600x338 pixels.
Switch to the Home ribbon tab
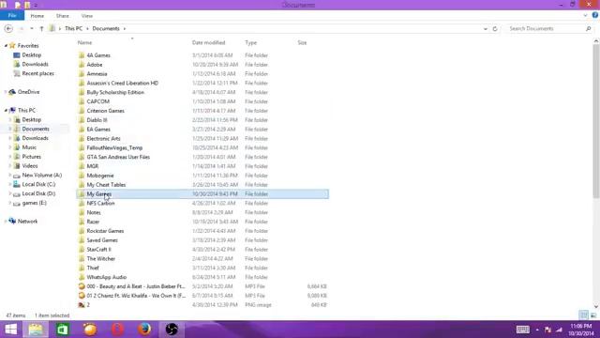pyautogui.click(x=37, y=16)
